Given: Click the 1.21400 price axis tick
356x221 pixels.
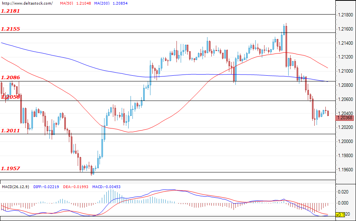Looking at the screenshot, I should point(345,43).
